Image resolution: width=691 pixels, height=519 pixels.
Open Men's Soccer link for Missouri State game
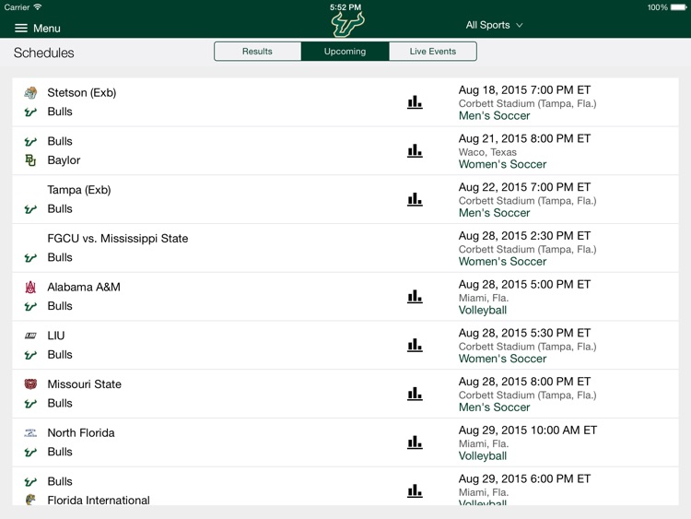pos(494,407)
